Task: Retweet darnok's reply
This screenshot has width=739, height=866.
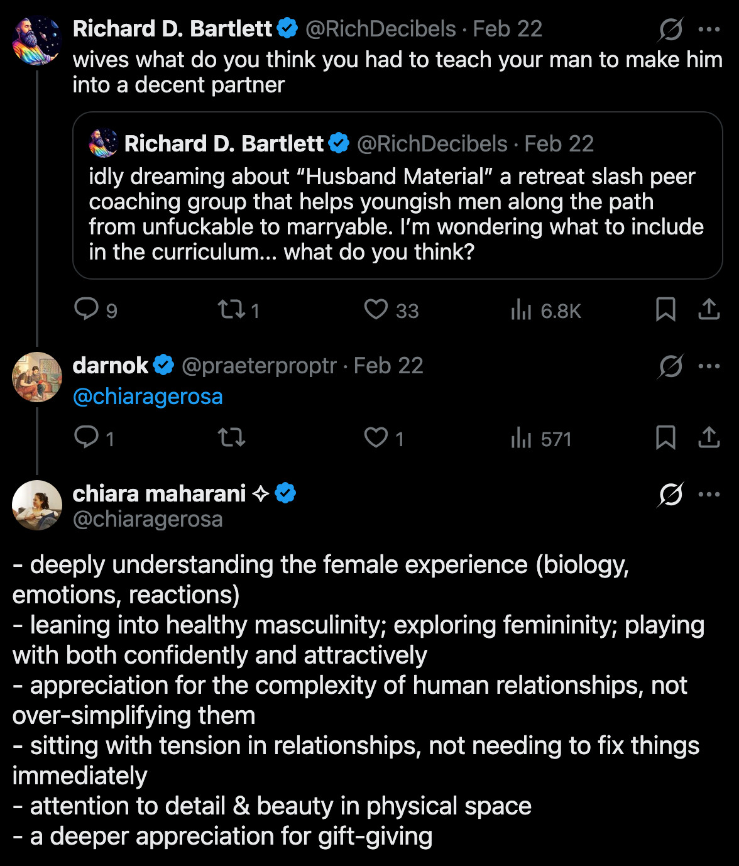Action: point(231,437)
